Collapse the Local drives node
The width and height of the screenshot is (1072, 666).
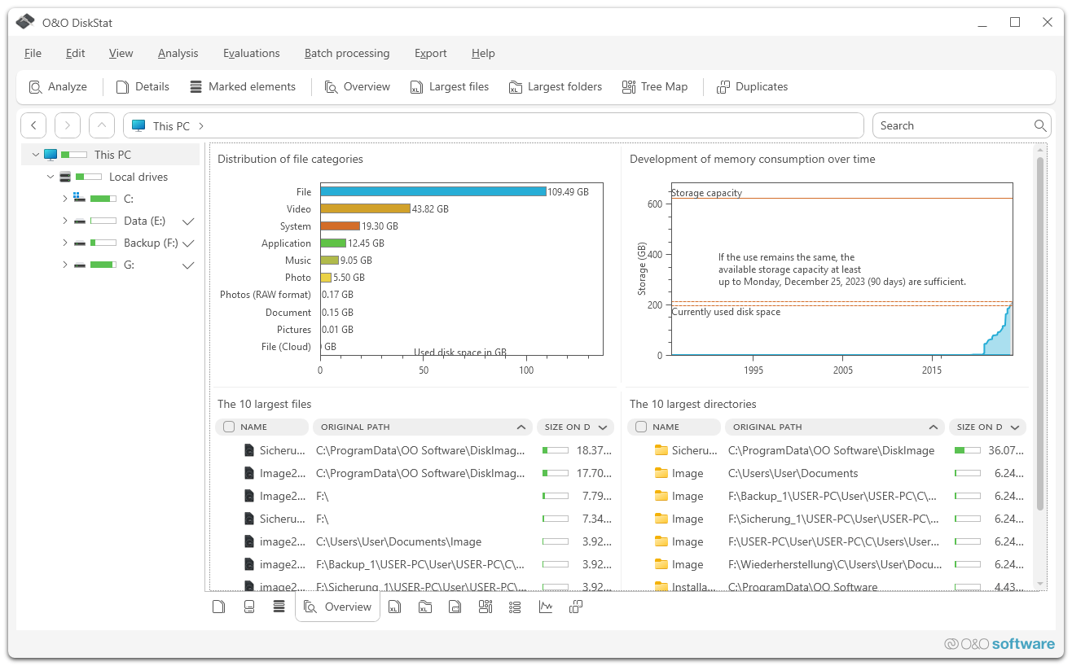pyautogui.click(x=50, y=177)
